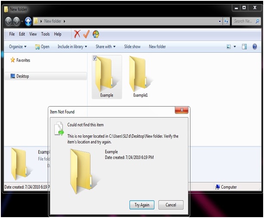Click the colorful globe toolbar icon
The width and height of the screenshot is (264, 218).
tap(96, 34)
